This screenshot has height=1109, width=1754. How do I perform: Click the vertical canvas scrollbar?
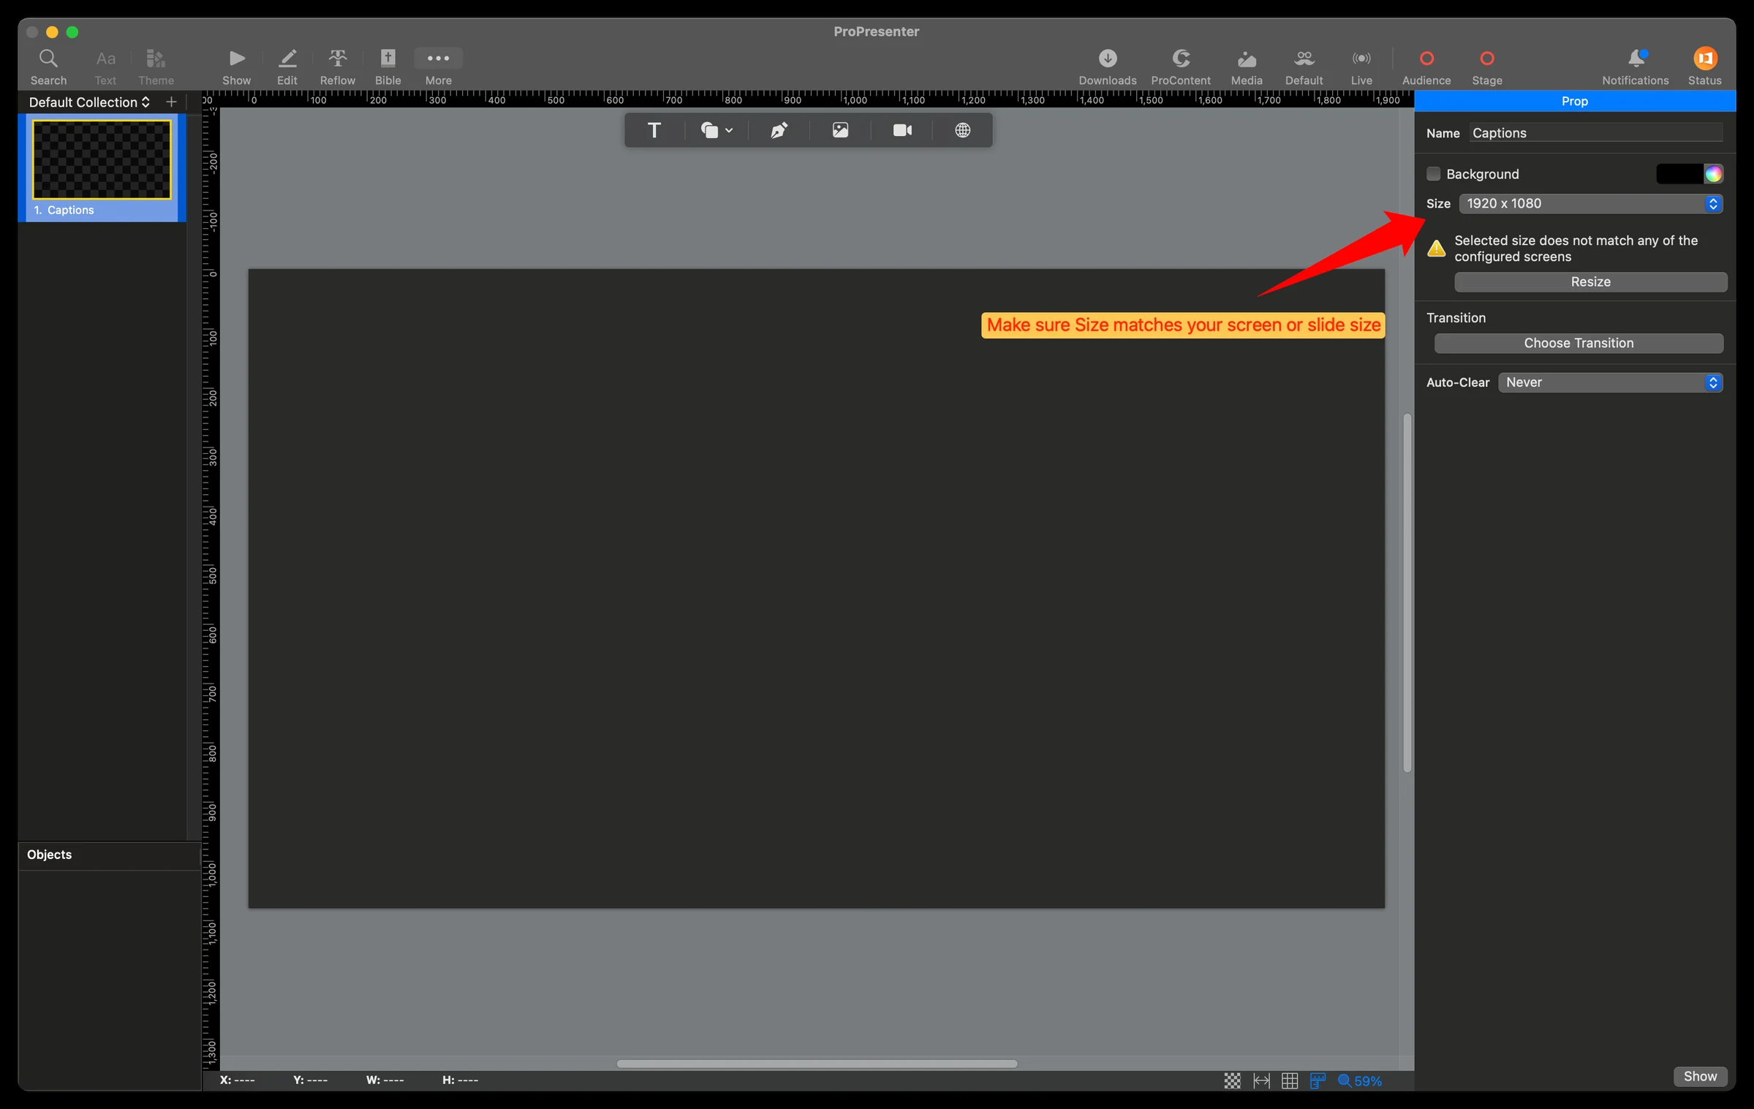[1407, 593]
